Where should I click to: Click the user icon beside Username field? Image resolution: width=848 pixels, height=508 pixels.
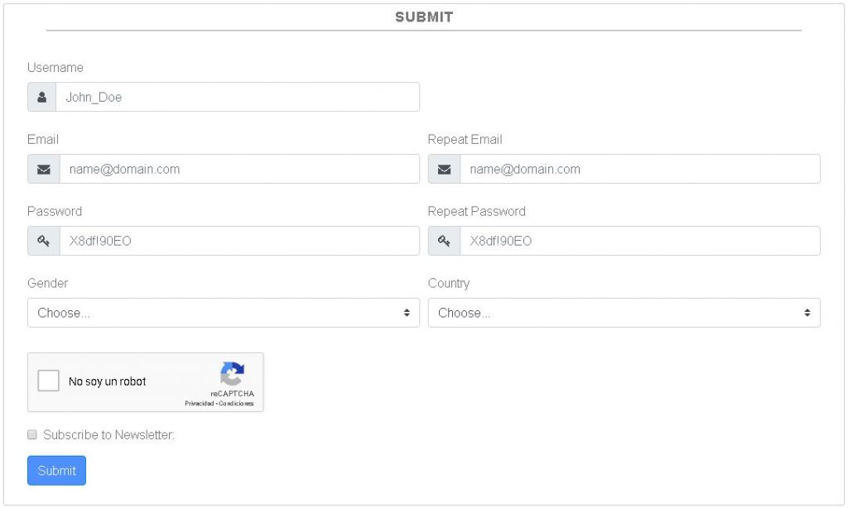[x=41, y=97]
